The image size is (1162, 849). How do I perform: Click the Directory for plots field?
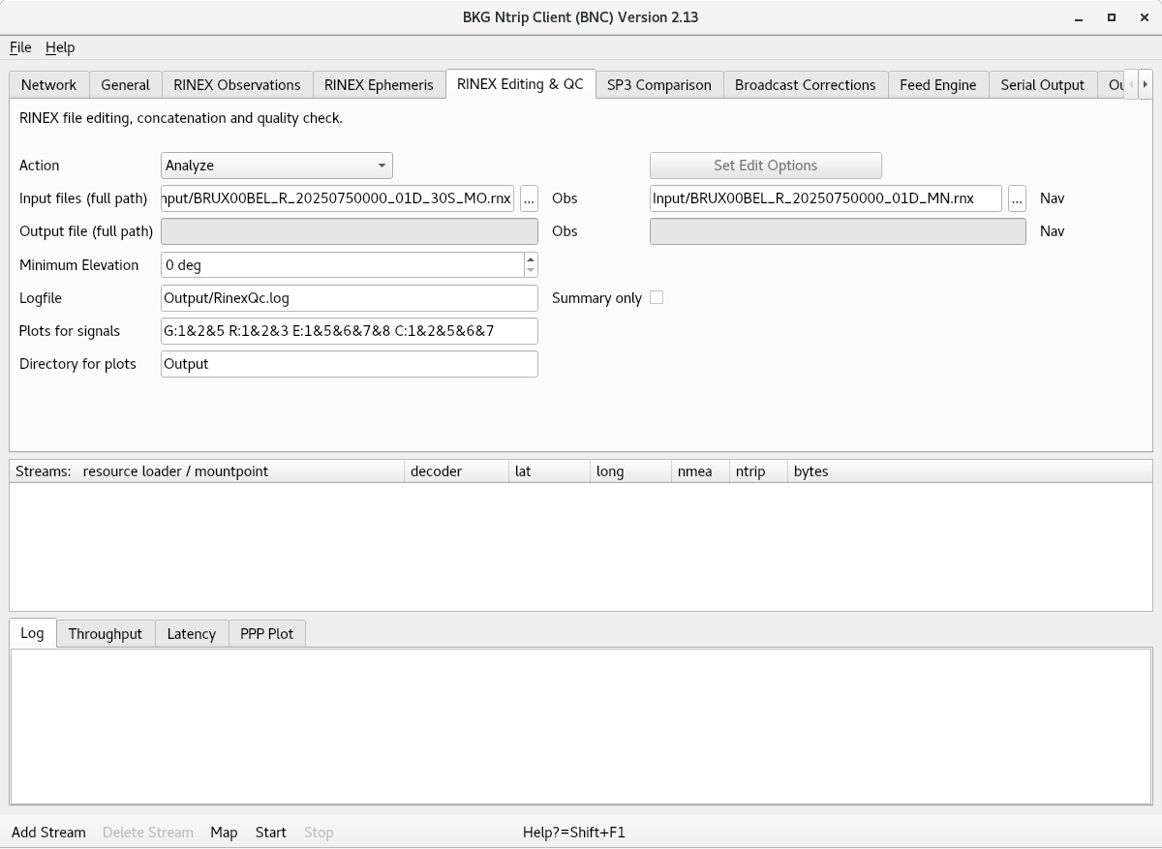click(350, 364)
